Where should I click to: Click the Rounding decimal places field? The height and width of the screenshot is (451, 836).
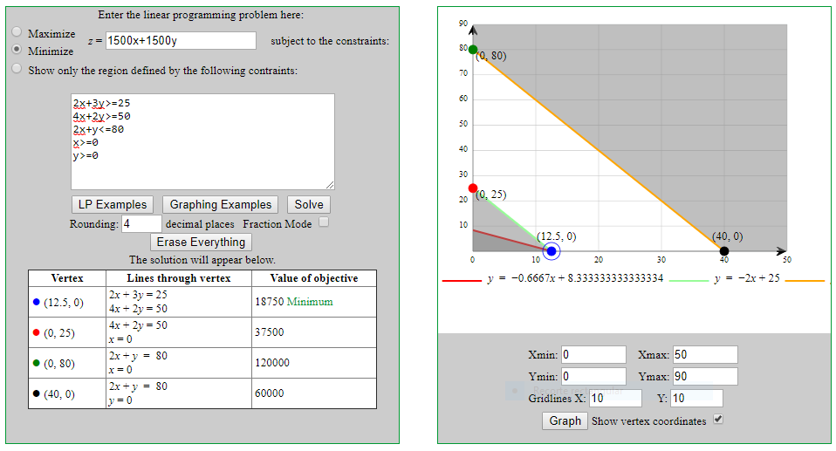[140, 223]
